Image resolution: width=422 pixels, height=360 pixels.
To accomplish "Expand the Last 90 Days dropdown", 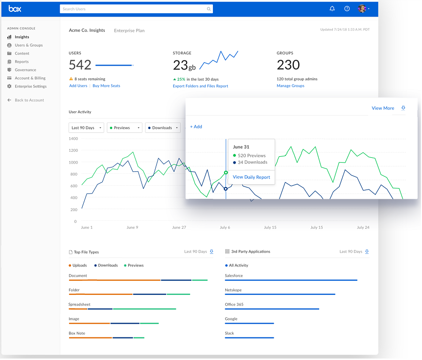I will coord(86,128).
